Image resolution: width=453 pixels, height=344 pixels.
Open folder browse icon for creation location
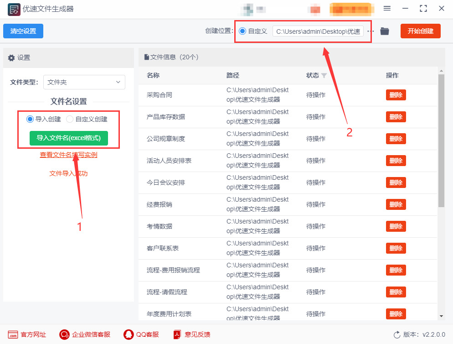coord(384,31)
